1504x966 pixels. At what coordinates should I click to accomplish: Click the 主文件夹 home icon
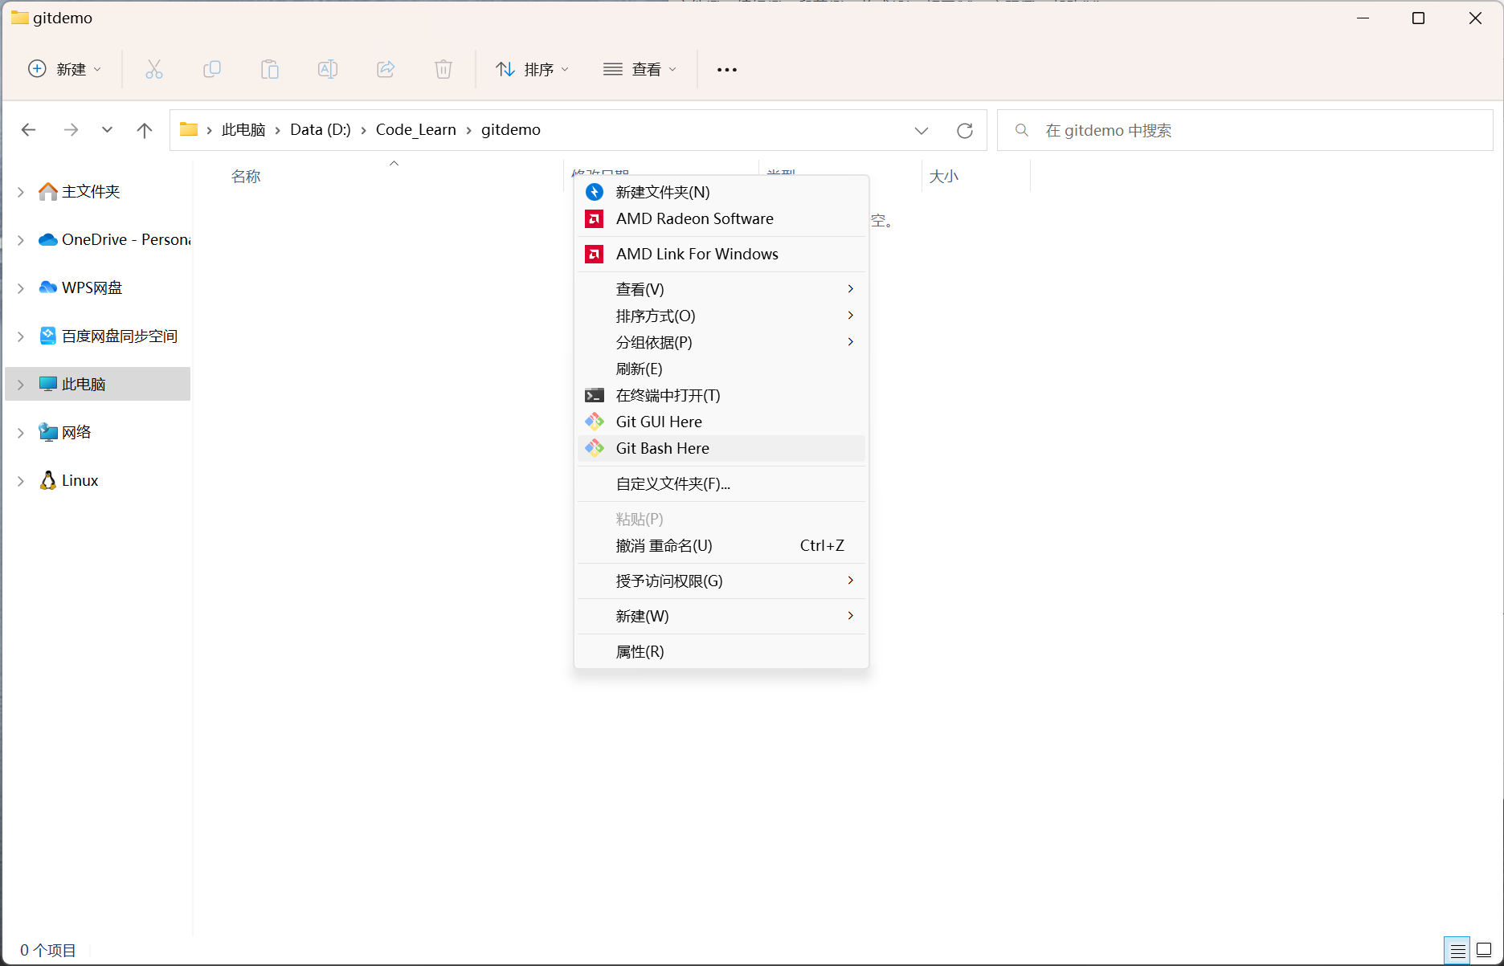pyautogui.click(x=48, y=191)
